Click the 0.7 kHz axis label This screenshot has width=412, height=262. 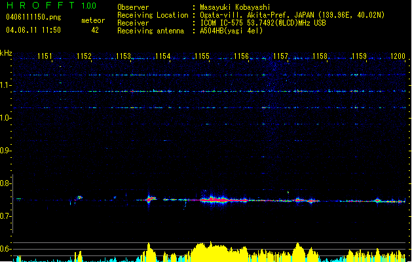5,216
